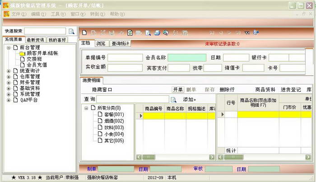The height and width of the screenshot is (182, 316).
Task: Open the 转到 menu
Action: (x=98, y=14)
